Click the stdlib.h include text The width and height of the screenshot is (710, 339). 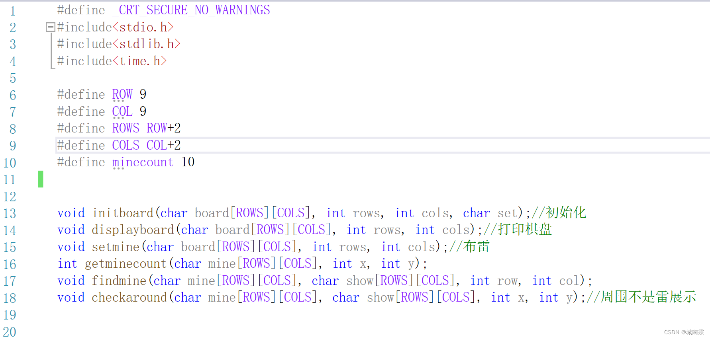click(x=147, y=44)
